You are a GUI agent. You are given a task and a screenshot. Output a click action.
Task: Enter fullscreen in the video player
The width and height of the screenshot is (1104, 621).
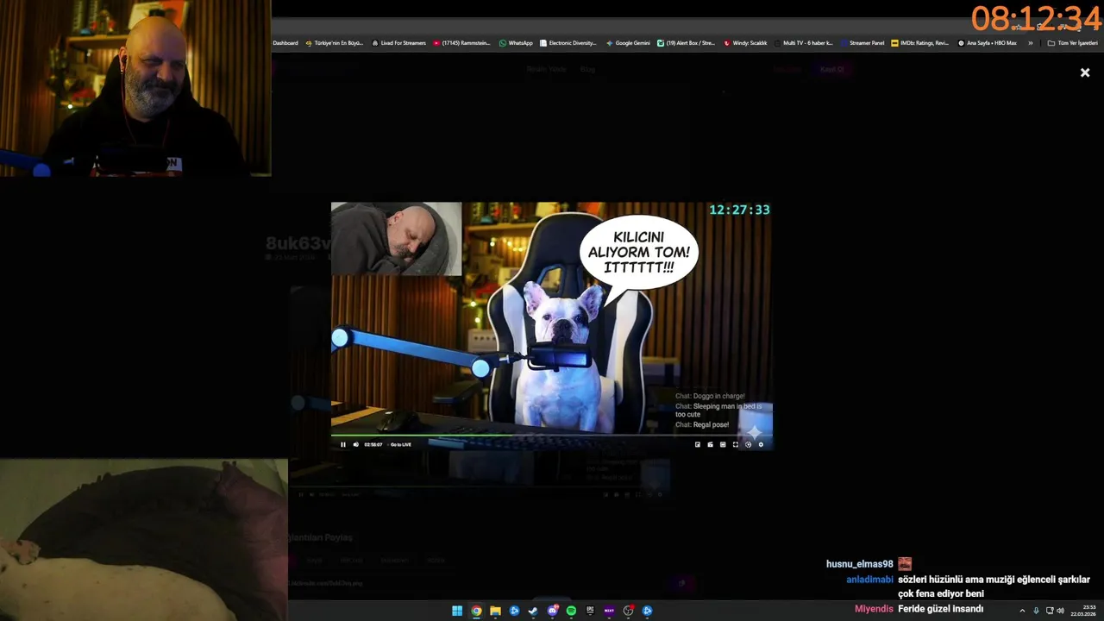tap(736, 444)
